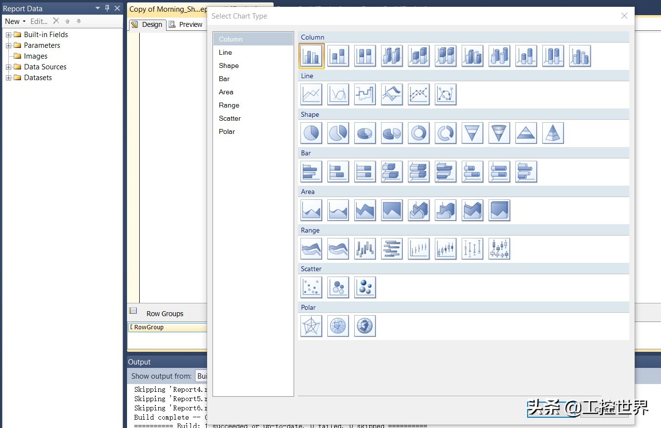This screenshot has height=428, width=661.
Task: Select the 3-D Exploded Pie chart icon
Action: [x=392, y=133]
